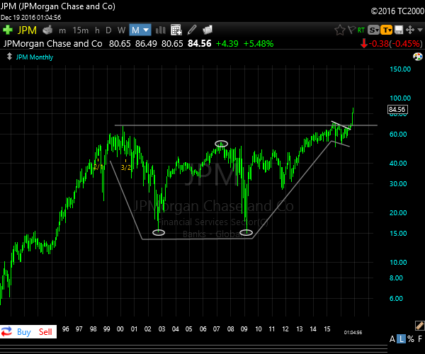Screen dimensions: 425x354
Task: Click the 150.00 price axis label
Action: pyautogui.click(x=400, y=69)
